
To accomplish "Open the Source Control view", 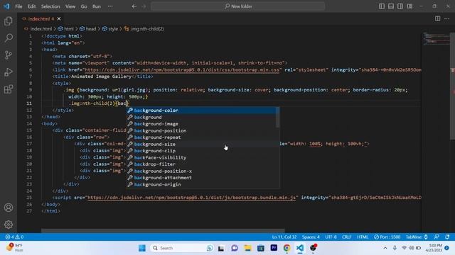I will click(x=9, y=55).
